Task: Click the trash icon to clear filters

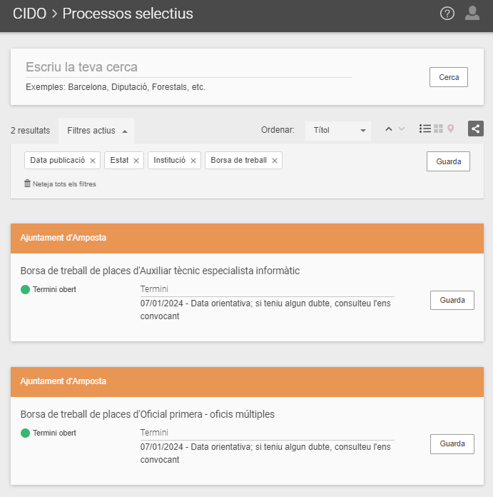Action: click(28, 184)
